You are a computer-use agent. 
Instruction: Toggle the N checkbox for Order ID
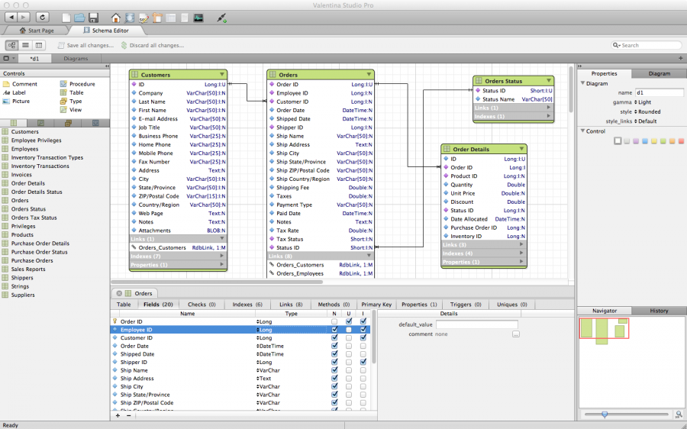point(334,321)
